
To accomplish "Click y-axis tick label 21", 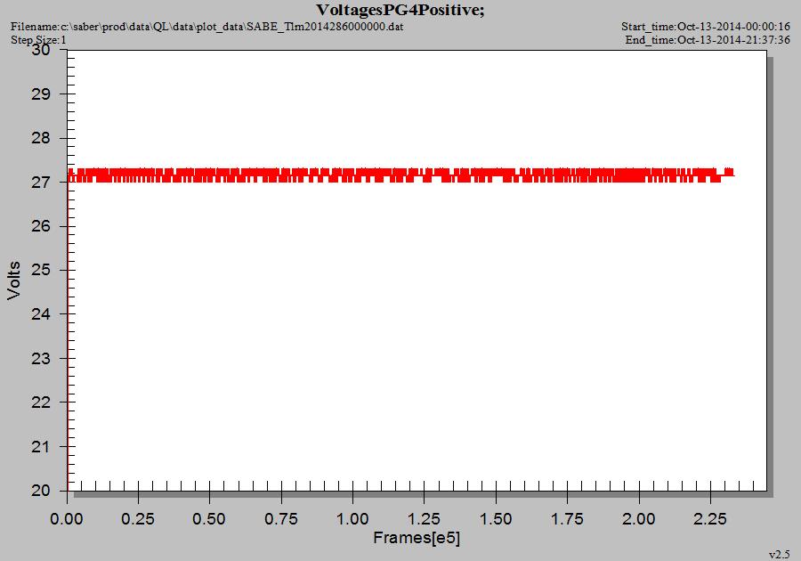I will click(x=41, y=446).
